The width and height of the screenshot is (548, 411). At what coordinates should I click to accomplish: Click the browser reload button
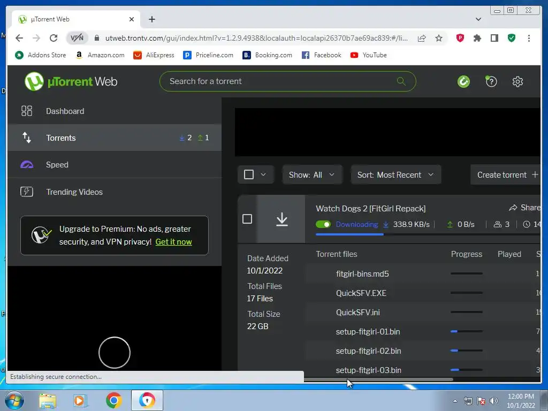(x=54, y=38)
